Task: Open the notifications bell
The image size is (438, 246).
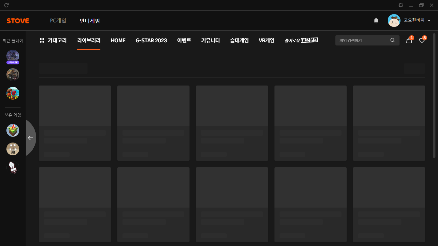Action: (x=376, y=21)
